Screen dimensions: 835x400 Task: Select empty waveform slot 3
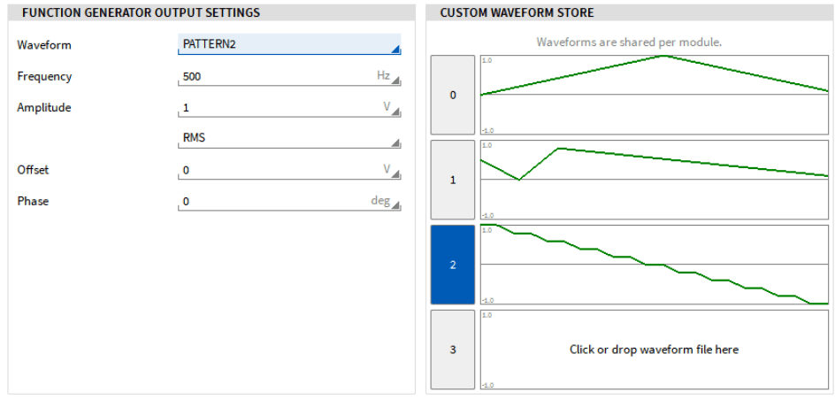pyautogui.click(x=453, y=350)
